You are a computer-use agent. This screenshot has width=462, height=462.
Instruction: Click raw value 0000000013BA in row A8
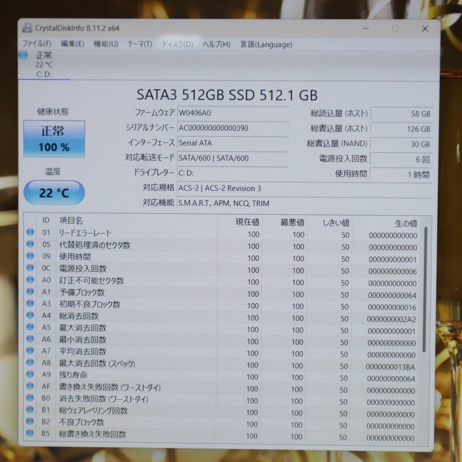390,367
